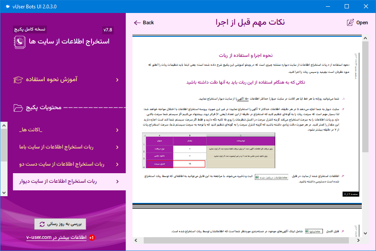Click the Open label button
Viewport: 376px width, 251px height.
[x=362, y=23]
